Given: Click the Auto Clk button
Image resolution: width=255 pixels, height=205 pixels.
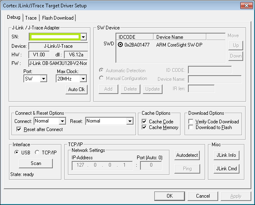Looking at the screenshot, I should 77,89.
